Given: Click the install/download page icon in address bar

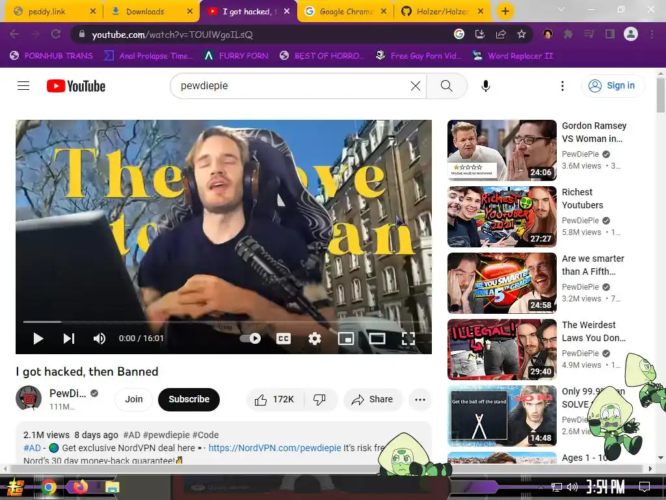Looking at the screenshot, I should point(479,34).
